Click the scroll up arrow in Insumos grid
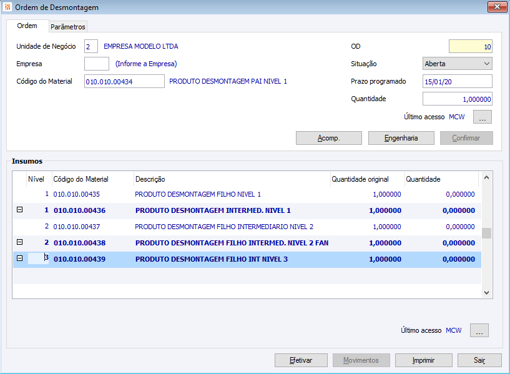This screenshot has height=374, width=510. [486, 177]
